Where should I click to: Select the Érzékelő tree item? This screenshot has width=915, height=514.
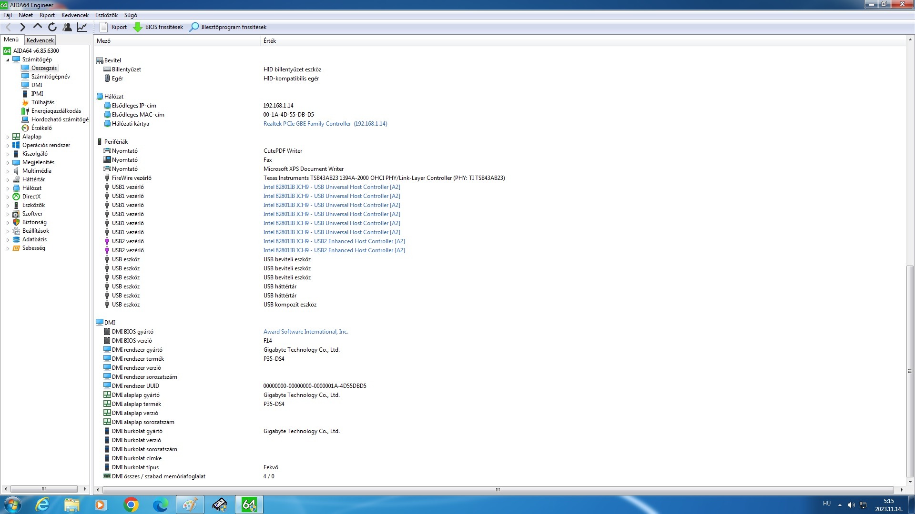41,128
